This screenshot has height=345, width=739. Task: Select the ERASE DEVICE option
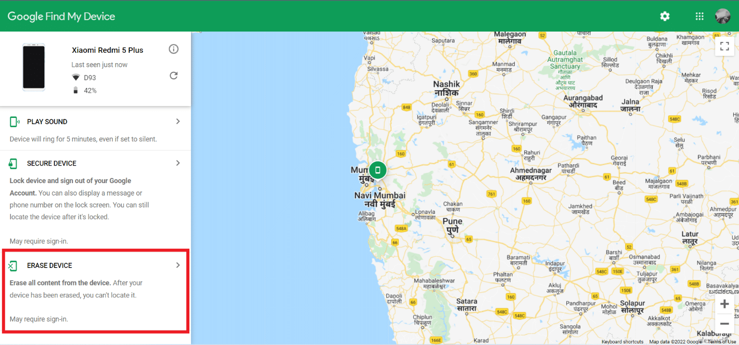pos(50,265)
